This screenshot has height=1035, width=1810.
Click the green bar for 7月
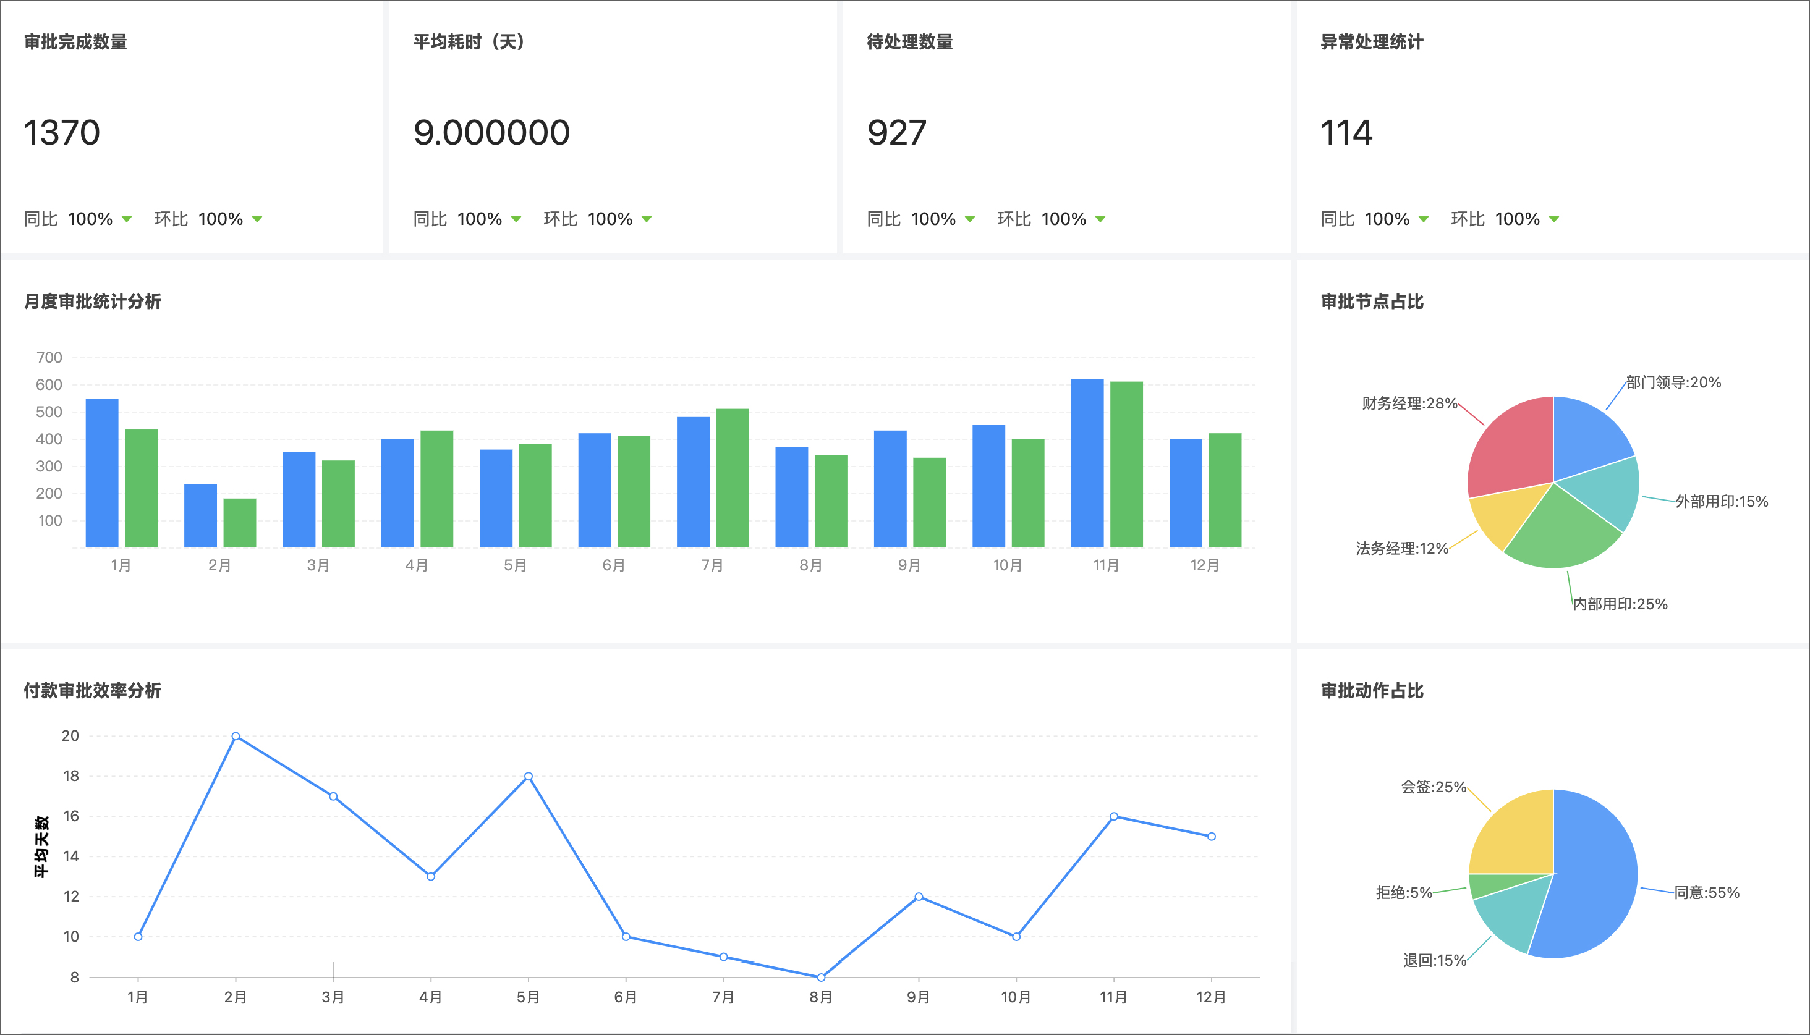pyautogui.click(x=733, y=478)
